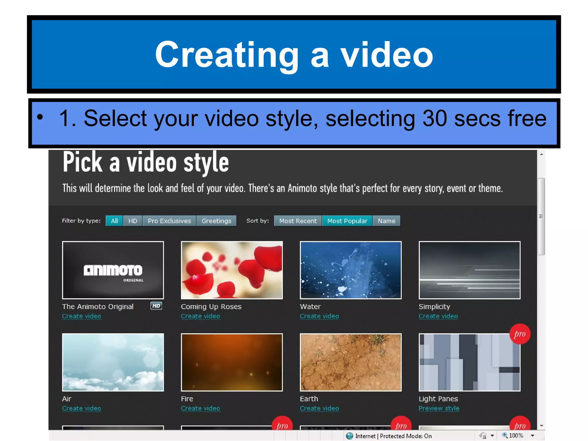The height and width of the screenshot is (441, 588).
Task: Sort styles by Most Recent
Action: tap(298, 221)
